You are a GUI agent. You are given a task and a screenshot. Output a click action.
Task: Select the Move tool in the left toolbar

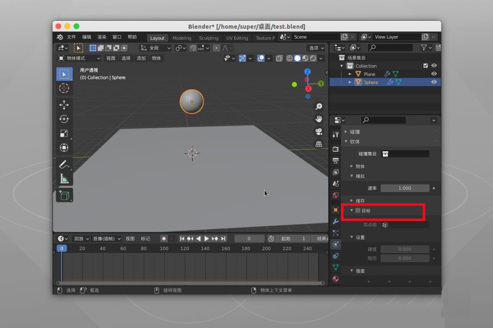tap(64, 104)
